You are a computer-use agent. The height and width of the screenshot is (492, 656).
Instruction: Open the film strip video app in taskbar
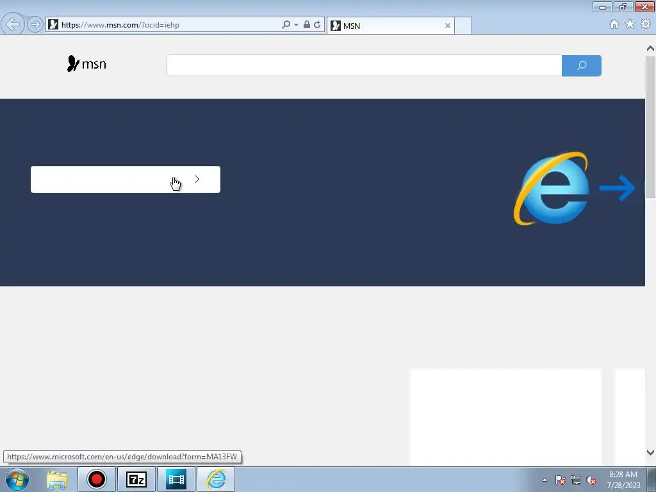click(x=176, y=479)
